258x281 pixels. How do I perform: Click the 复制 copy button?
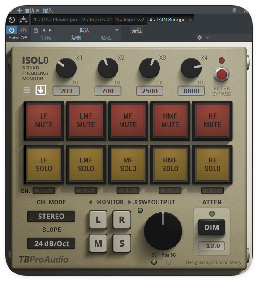pyautogui.click(x=76, y=38)
